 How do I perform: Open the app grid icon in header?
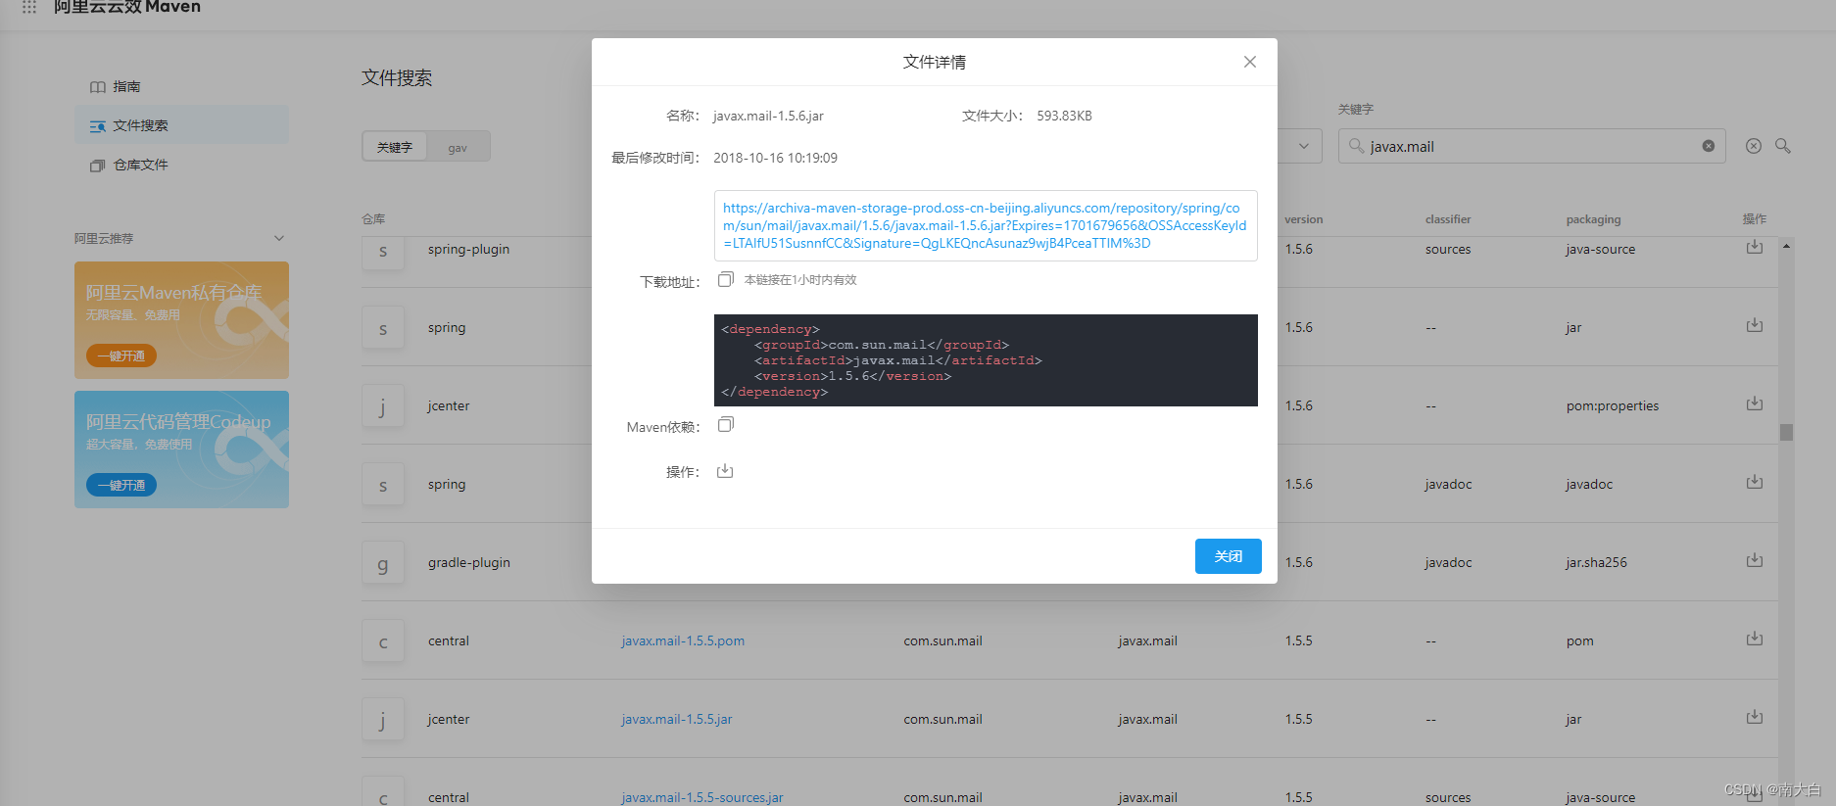pos(29,7)
